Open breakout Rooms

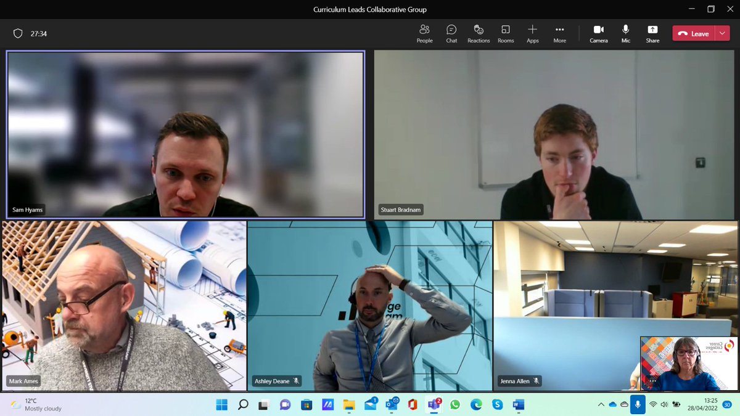[506, 33]
